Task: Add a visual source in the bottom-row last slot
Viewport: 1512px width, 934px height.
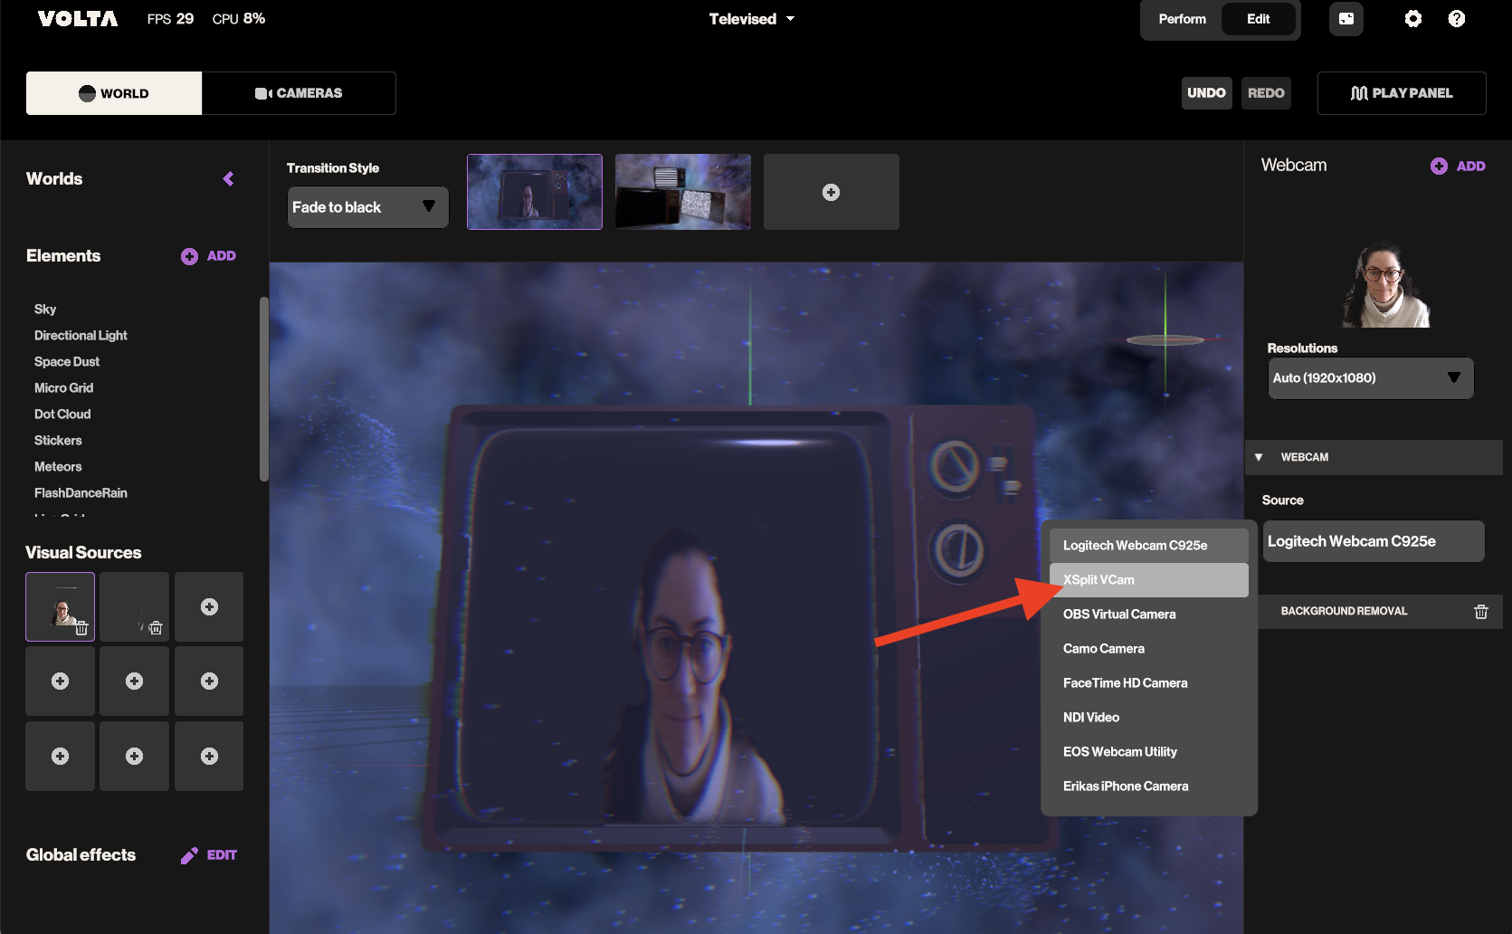Action: coord(209,756)
